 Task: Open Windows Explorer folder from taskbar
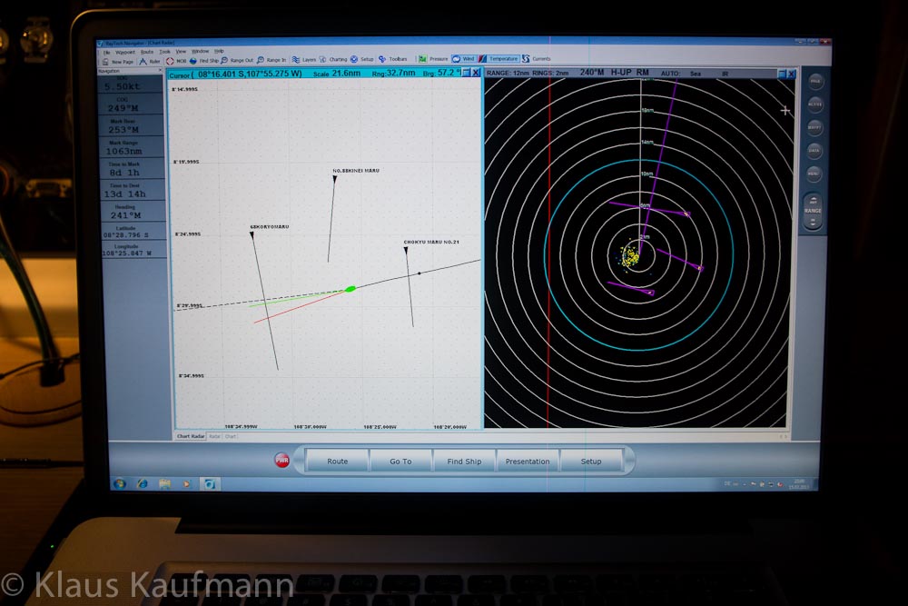coord(164,483)
